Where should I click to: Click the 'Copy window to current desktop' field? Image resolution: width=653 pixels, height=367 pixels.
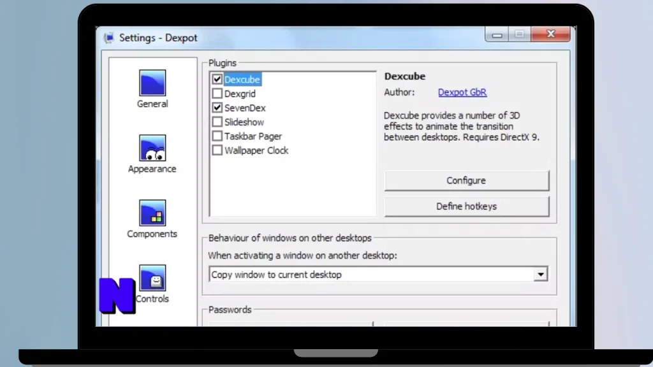378,274
